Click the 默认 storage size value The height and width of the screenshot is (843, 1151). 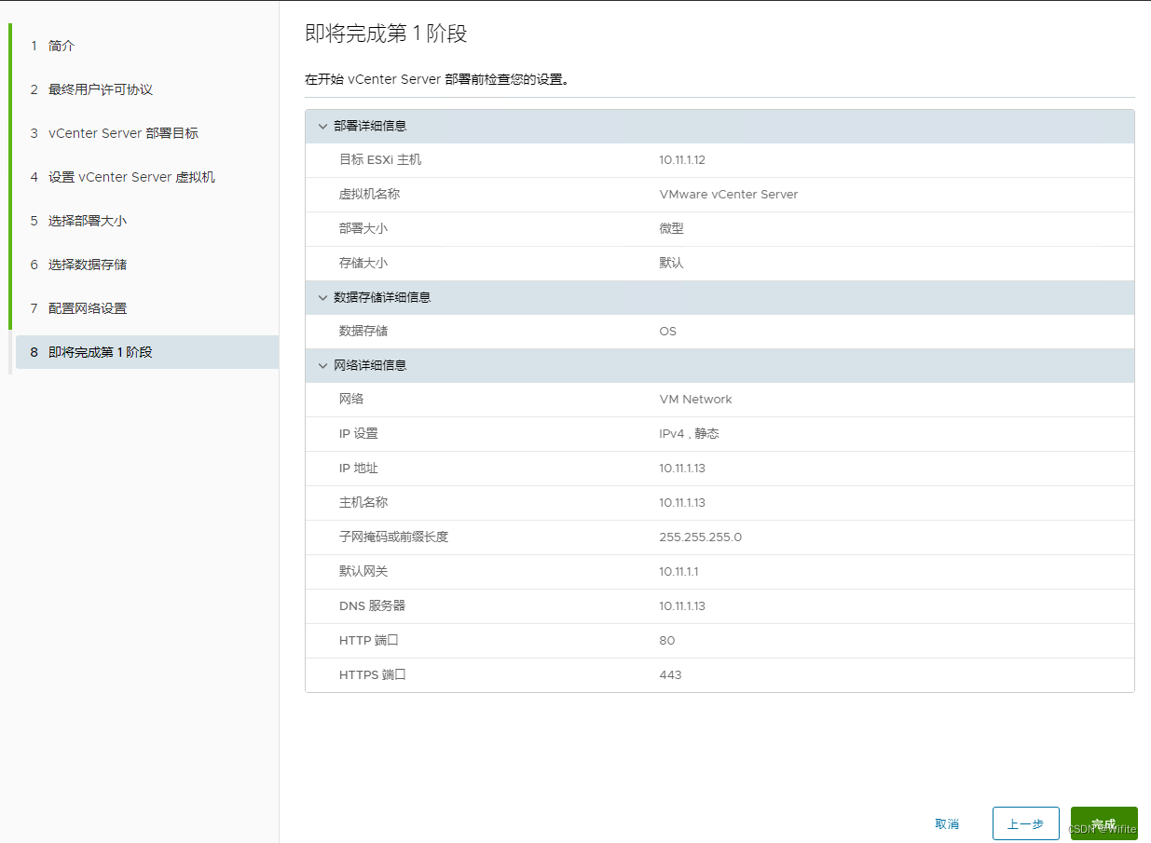[671, 264]
